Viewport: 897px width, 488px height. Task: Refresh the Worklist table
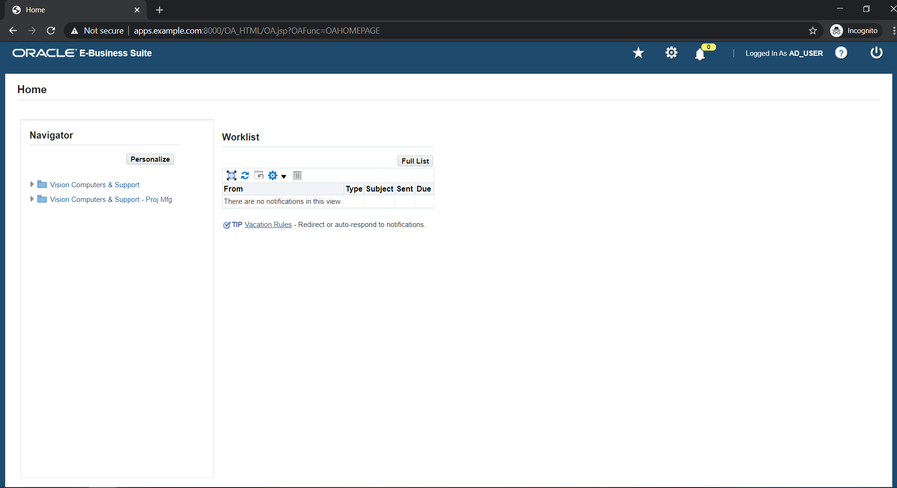pos(245,175)
